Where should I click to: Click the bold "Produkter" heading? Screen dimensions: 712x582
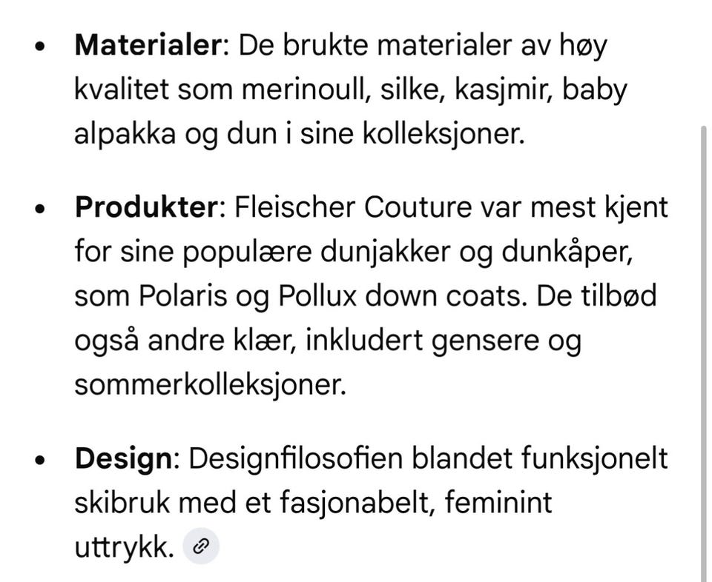click(x=145, y=207)
